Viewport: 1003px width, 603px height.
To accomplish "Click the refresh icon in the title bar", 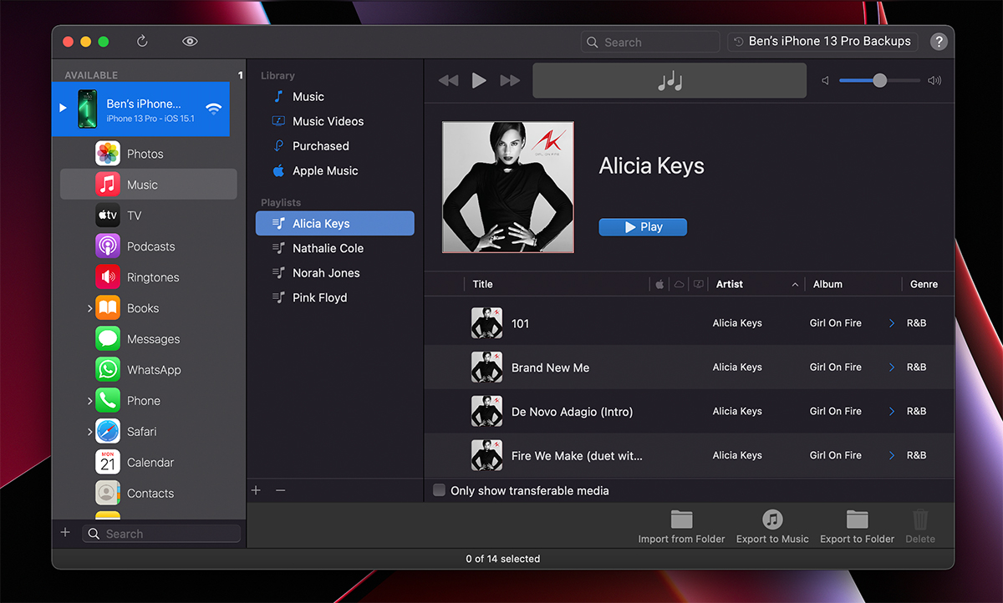I will click(x=142, y=42).
